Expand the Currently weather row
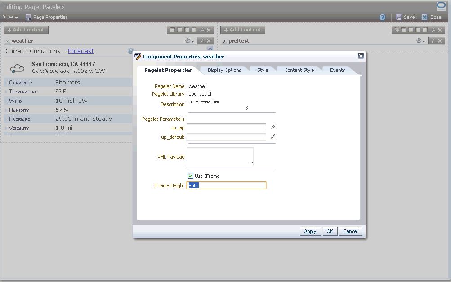The width and height of the screenshot is (451, 282). tap(6, 83)
